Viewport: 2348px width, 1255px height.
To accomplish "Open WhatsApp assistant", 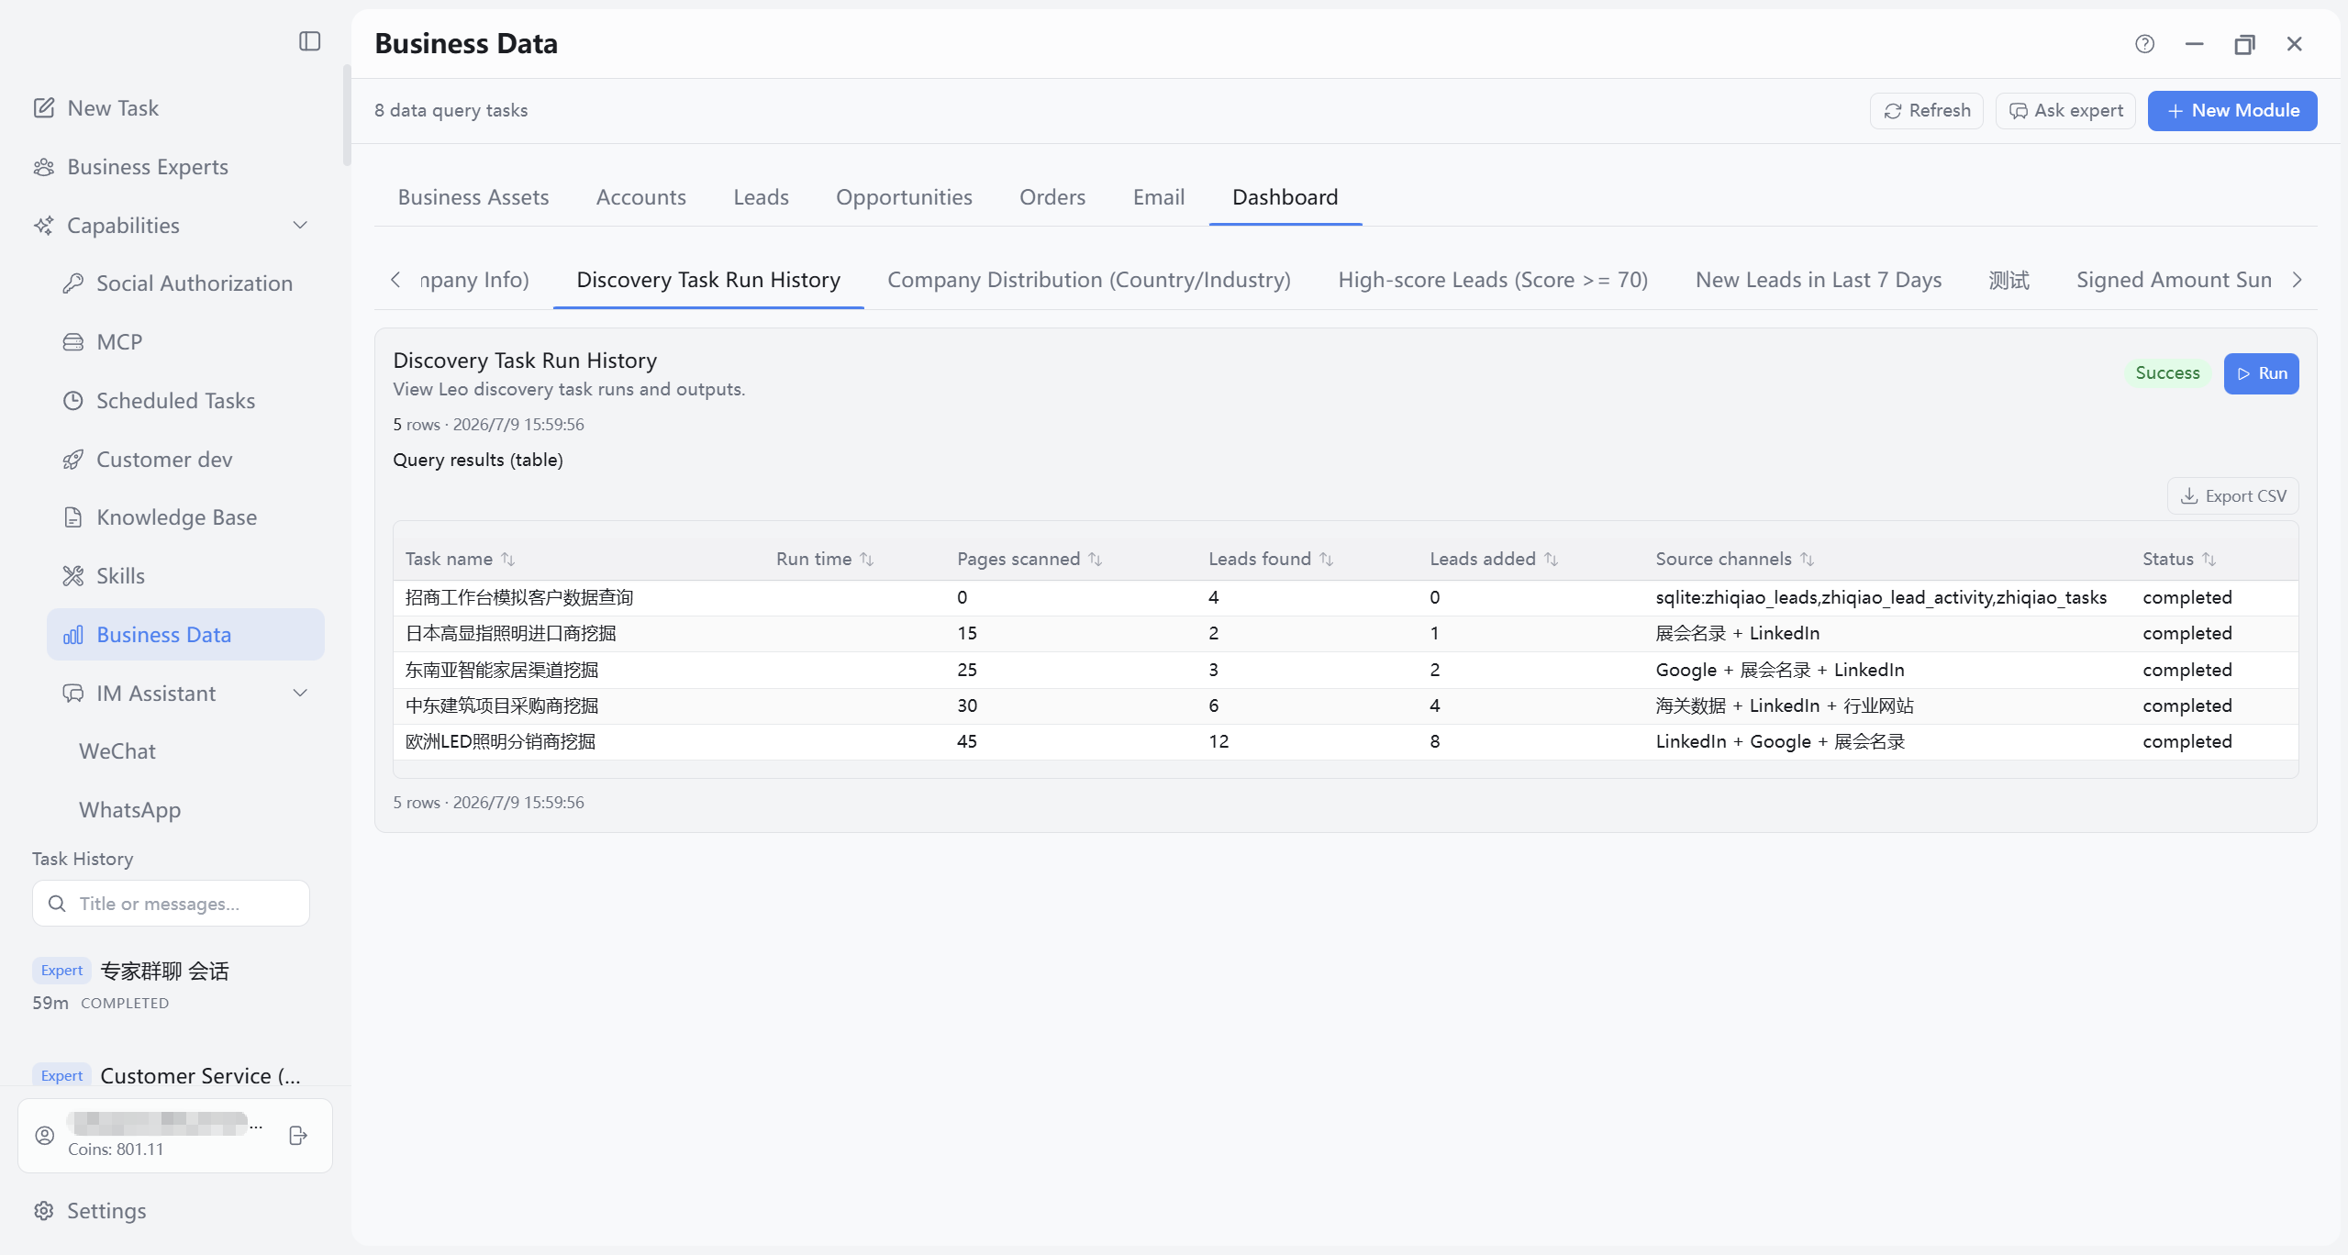I will pos(129,810).
